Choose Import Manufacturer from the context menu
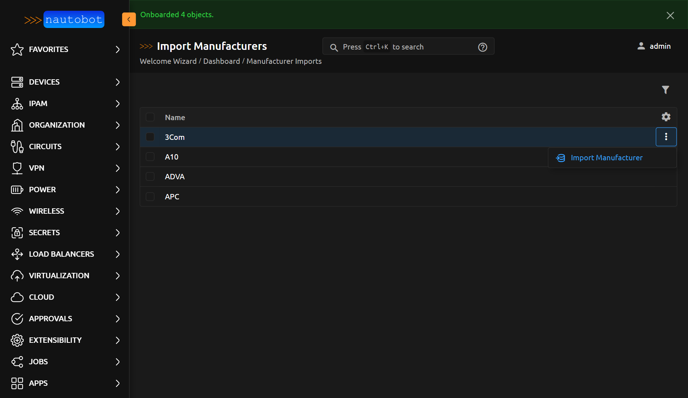 tap(607, 158)
